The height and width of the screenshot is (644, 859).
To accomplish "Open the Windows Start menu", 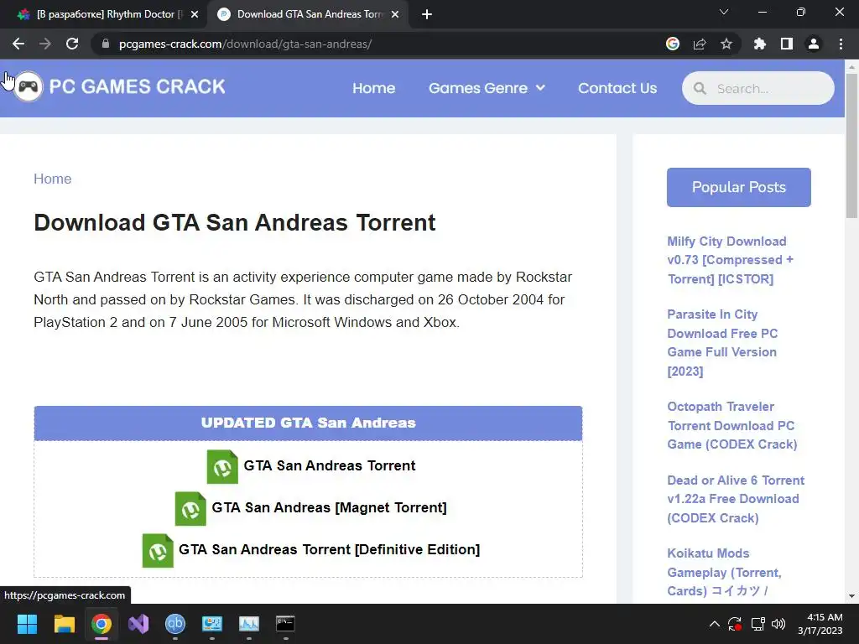I will (27, 624).
